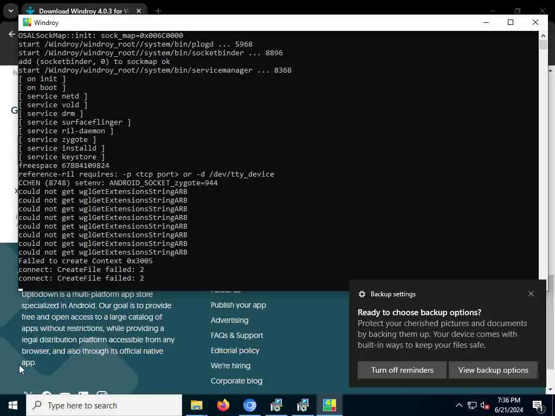Click the 'reference-ril requires' console line
Viewport: 555px width, 416px height.
(146, 174)
